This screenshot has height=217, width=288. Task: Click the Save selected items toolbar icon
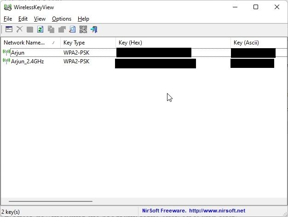point(30,29)
